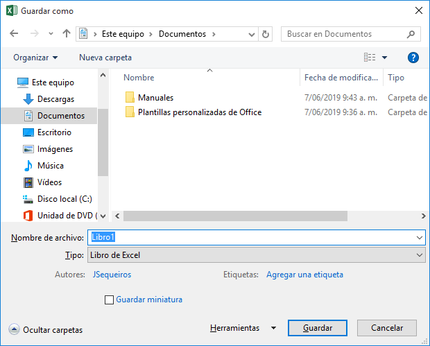Click the Fecha de modificación column header
This screenshot has width=430, height=346.
pos(341,78)
